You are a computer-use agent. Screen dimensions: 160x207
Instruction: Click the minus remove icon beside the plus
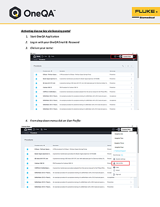[132, 66]
